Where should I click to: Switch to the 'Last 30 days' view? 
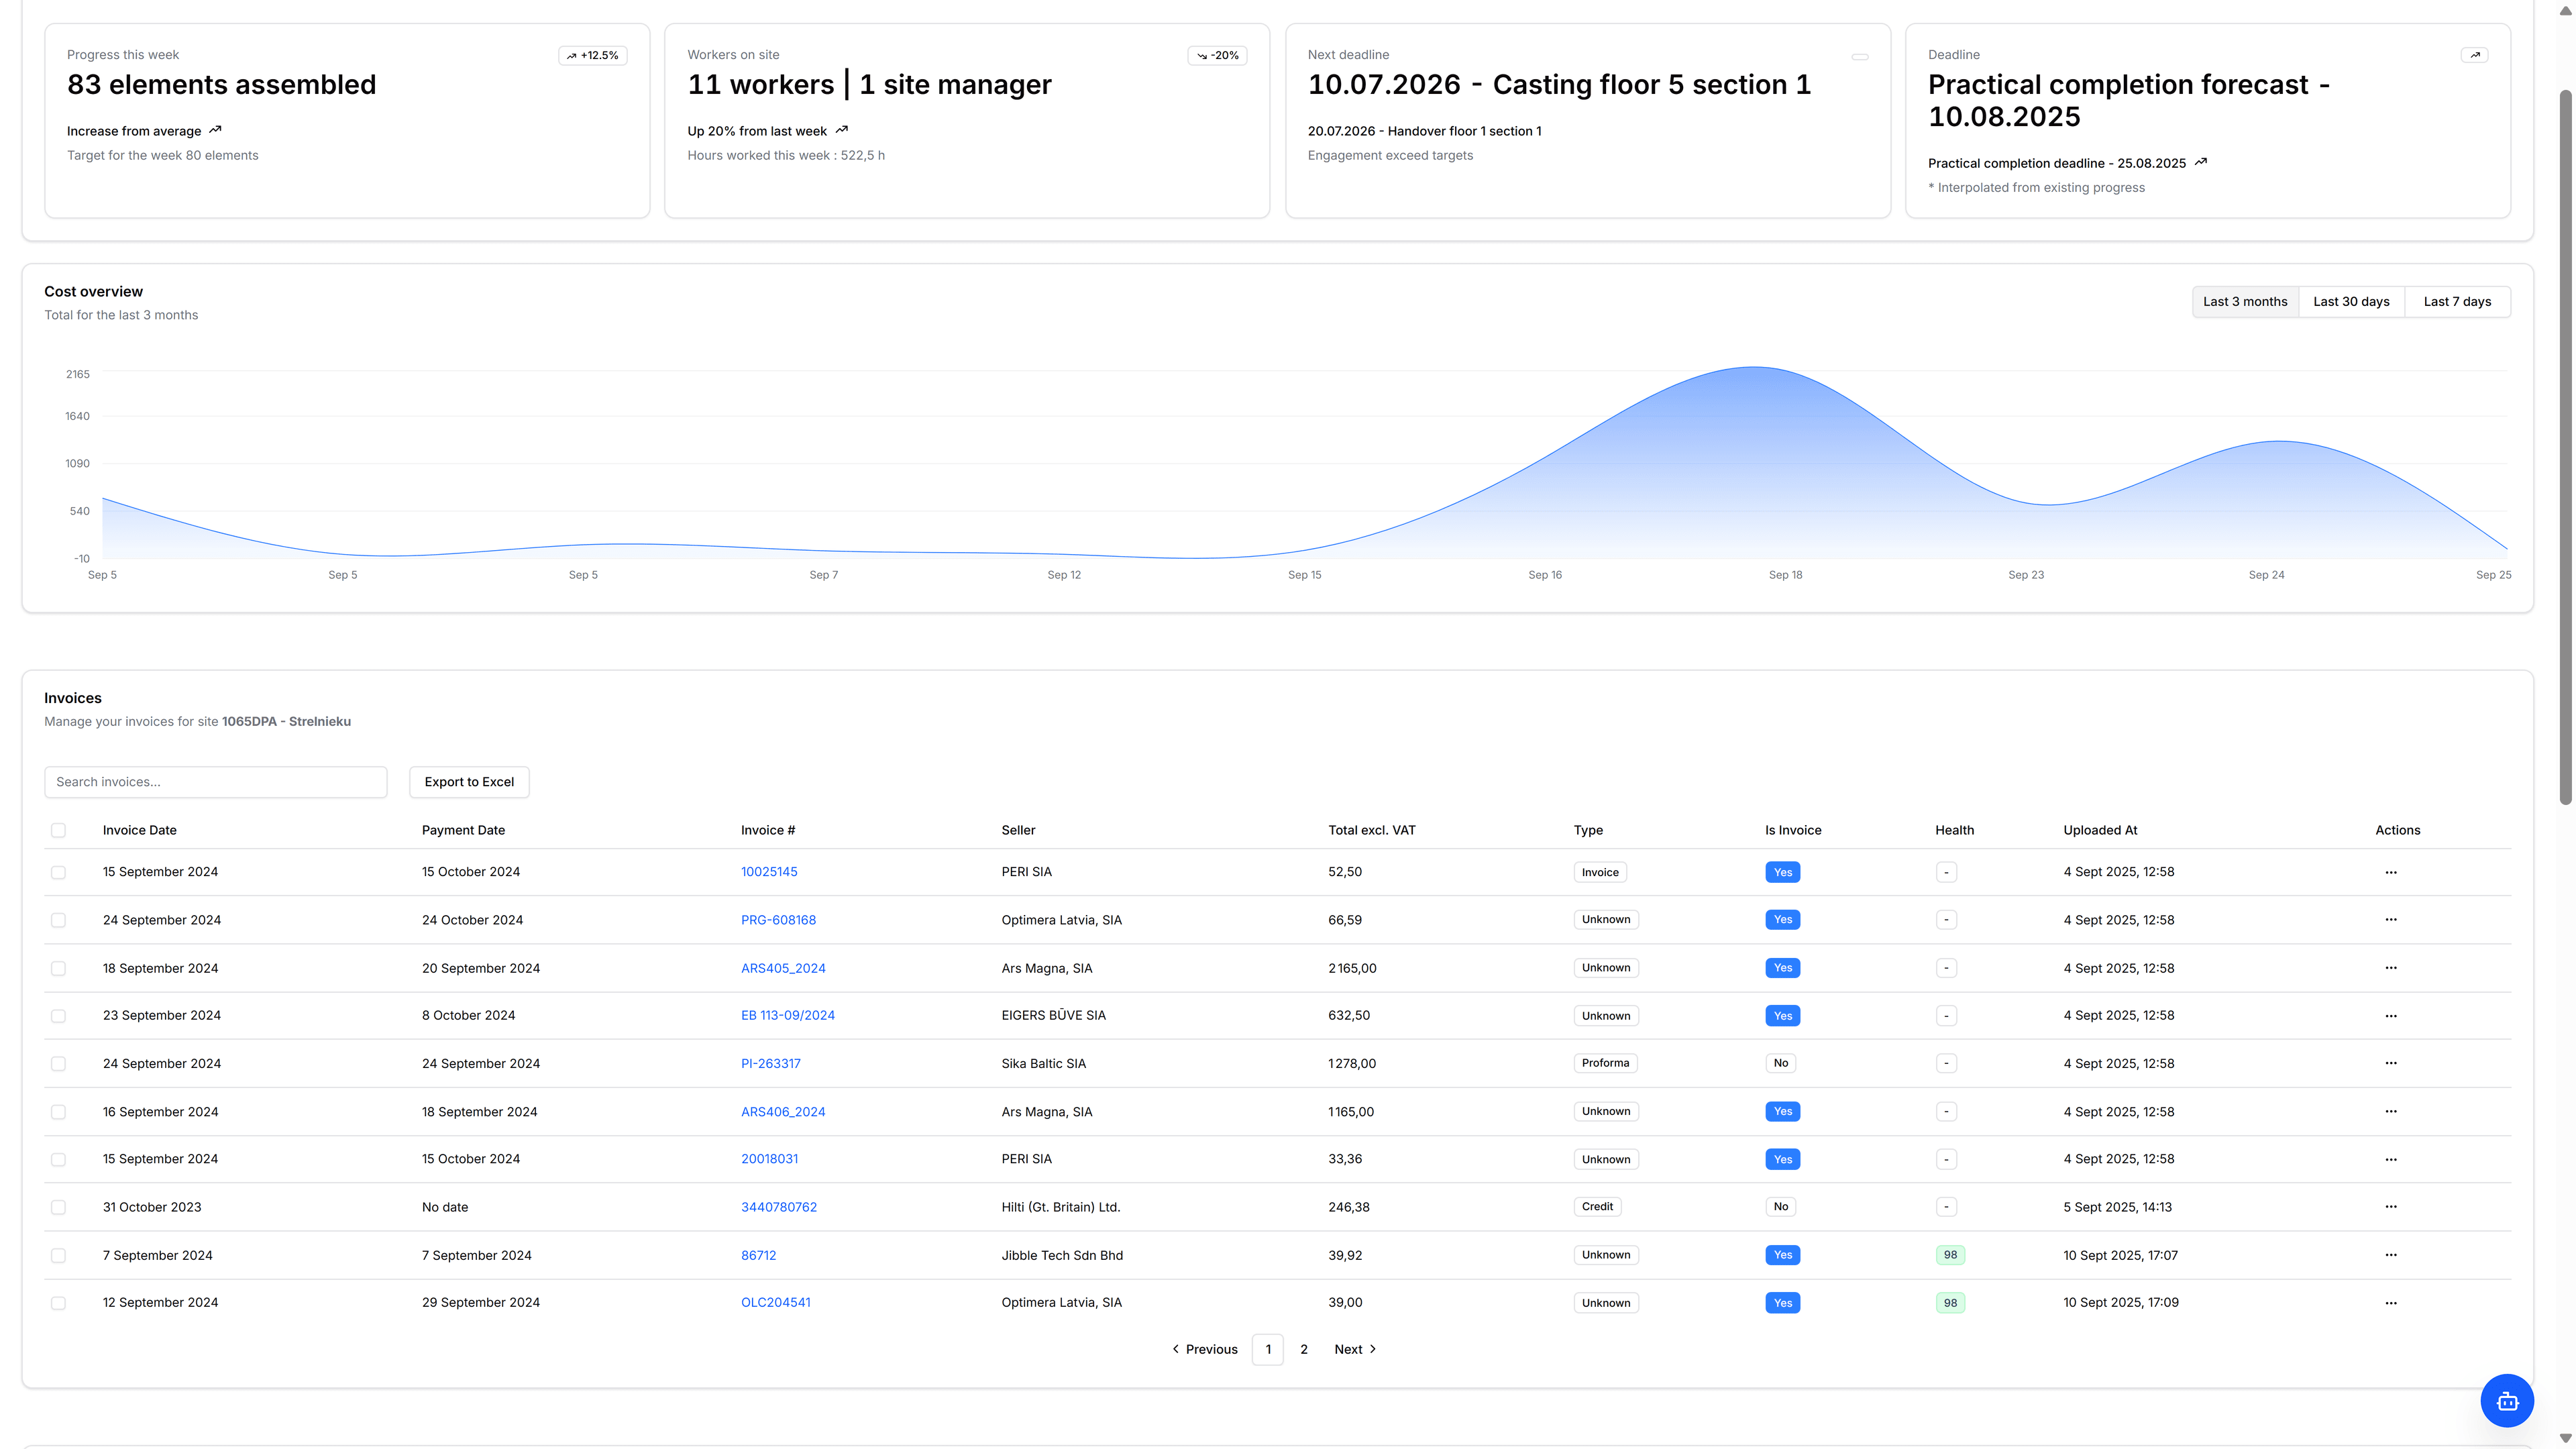point(2351,301)
